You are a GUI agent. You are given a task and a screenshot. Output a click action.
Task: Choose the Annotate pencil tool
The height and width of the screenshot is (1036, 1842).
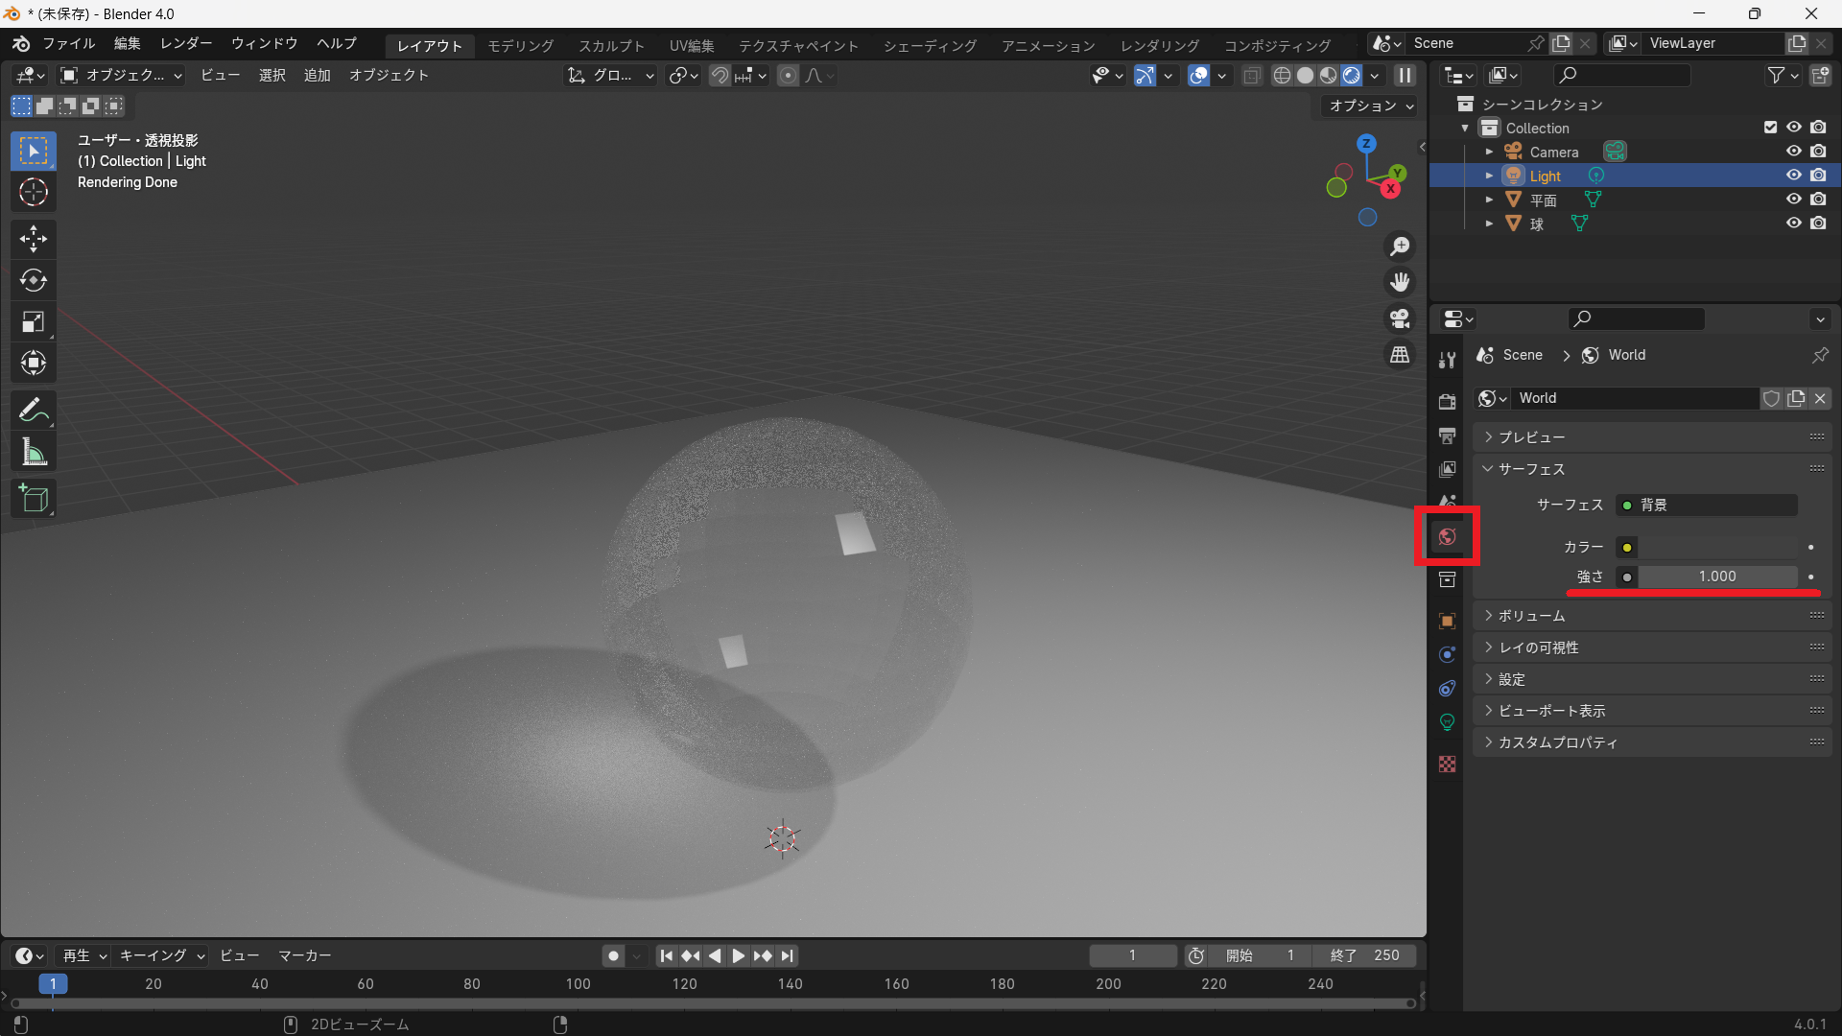(34, 411)
